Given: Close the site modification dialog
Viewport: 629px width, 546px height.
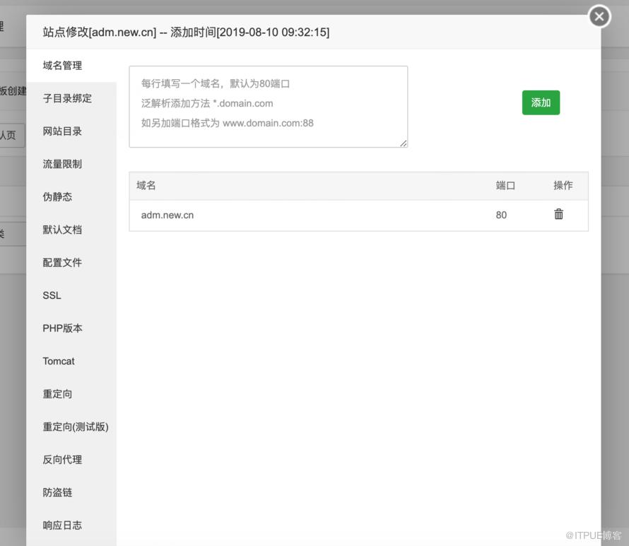Looking at the screenshot, I should click(x=599, y=16).
